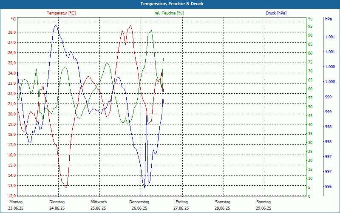Click the 14,0 temperature axis tick
This screenshot has height=213, width=340.
pyautogui.click(x=12, y=175)
